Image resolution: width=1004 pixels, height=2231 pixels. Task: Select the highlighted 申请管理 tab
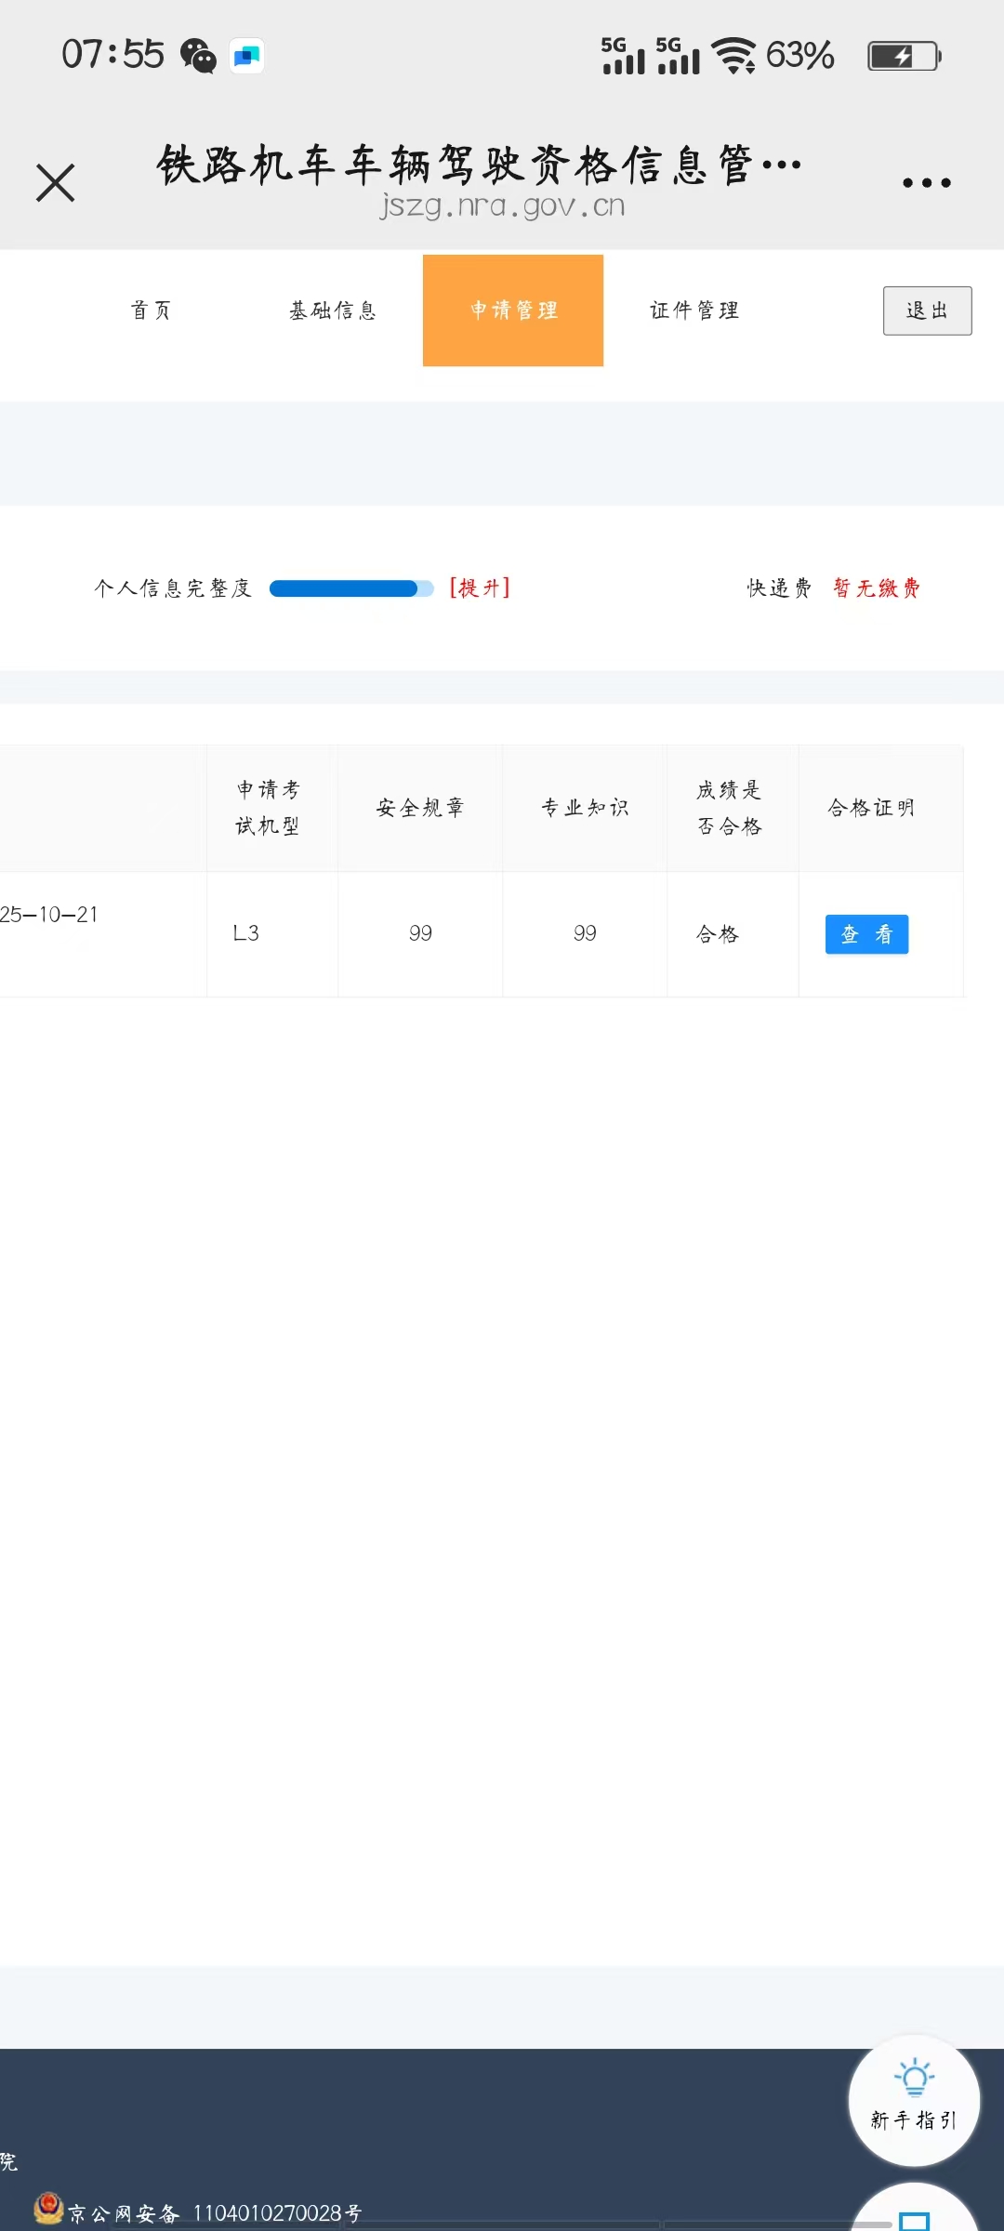(x=513, y=310)
